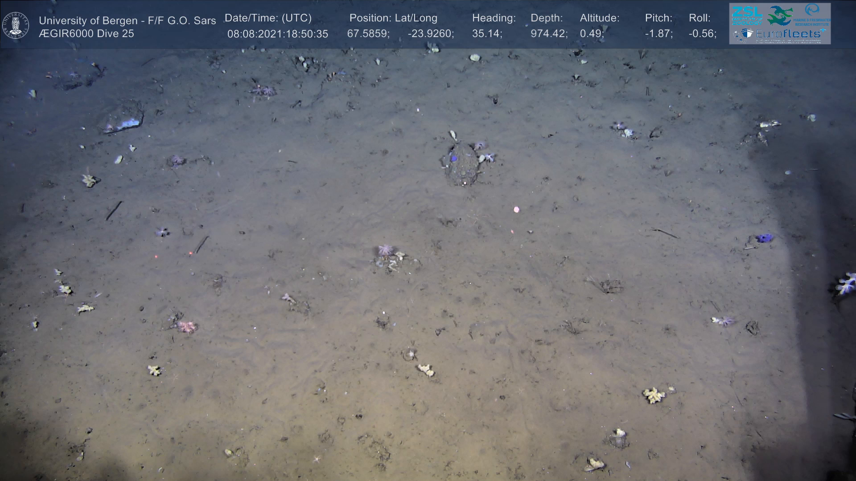The height and width of the screenshot is (481, 856).
Task: Click the Eurofleets+ logo text
Action: click(788, 33)
